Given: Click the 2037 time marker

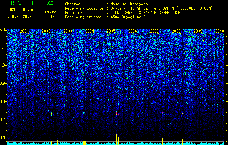Looking at the screenshot, I should click(154, 31).
